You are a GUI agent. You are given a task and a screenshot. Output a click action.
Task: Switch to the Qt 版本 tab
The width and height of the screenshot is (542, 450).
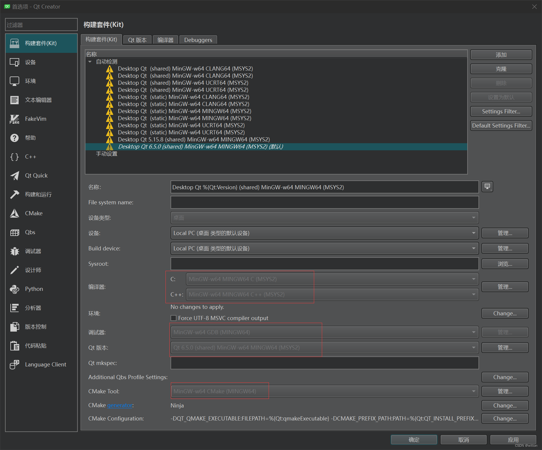pos(137,40)
